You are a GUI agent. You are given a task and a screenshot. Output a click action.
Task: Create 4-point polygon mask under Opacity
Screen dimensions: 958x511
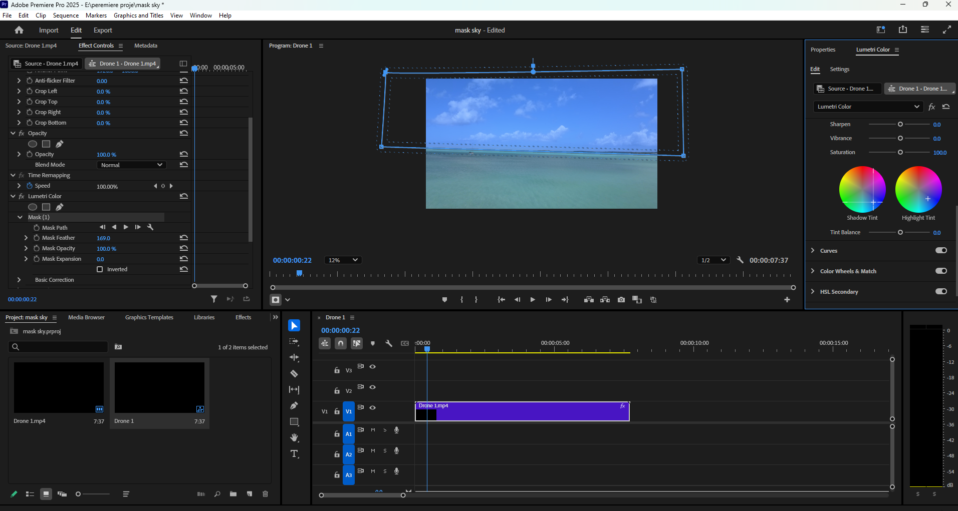coord(46,144)
